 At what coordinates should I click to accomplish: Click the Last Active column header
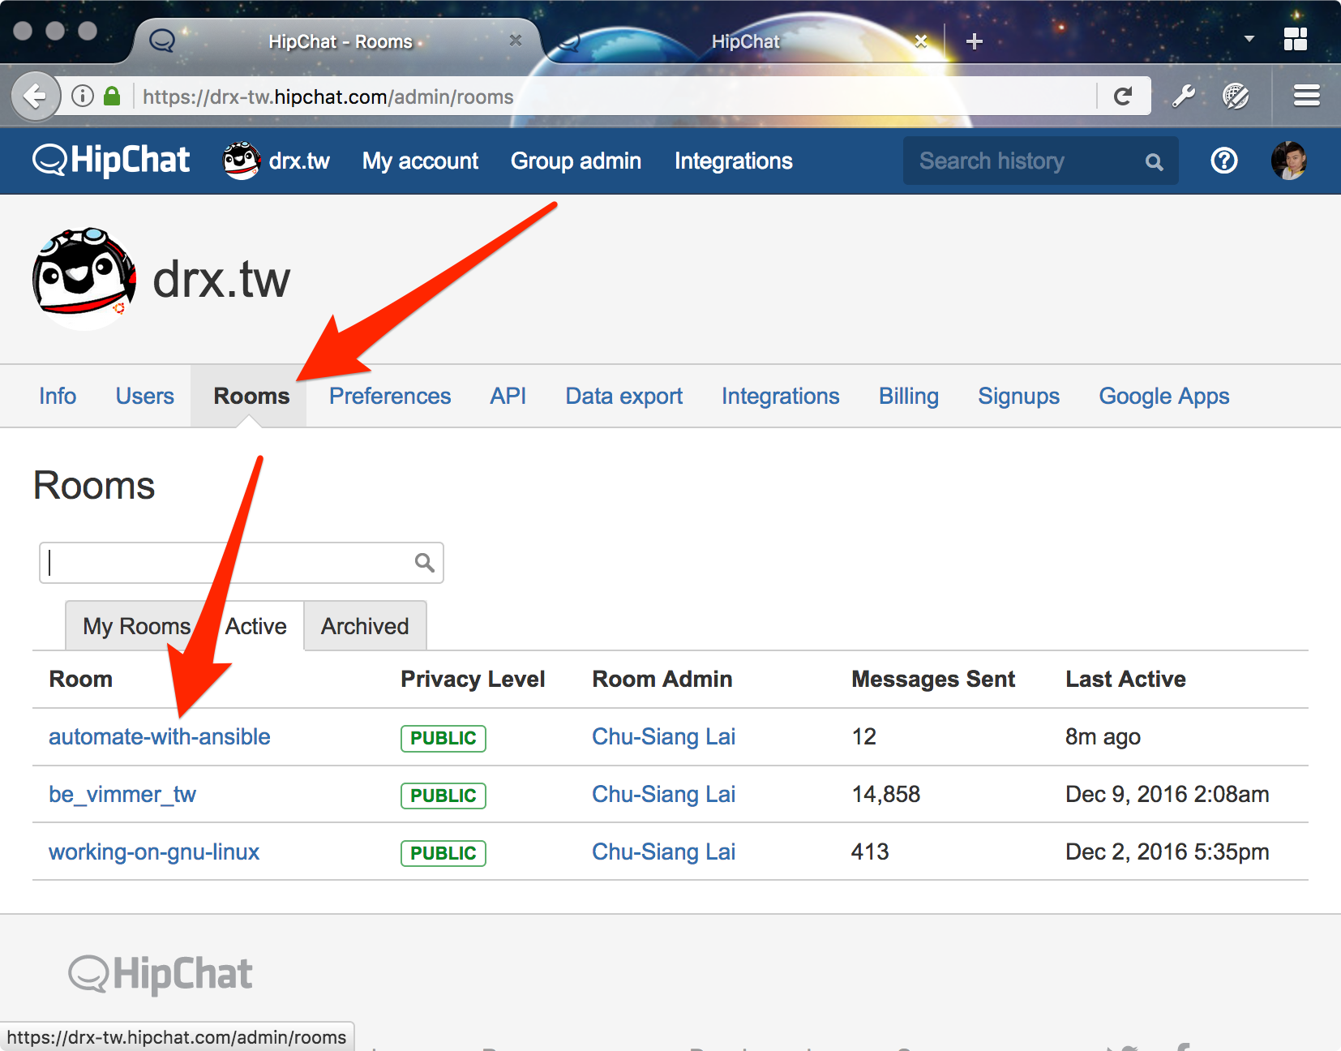(1125, 679)
